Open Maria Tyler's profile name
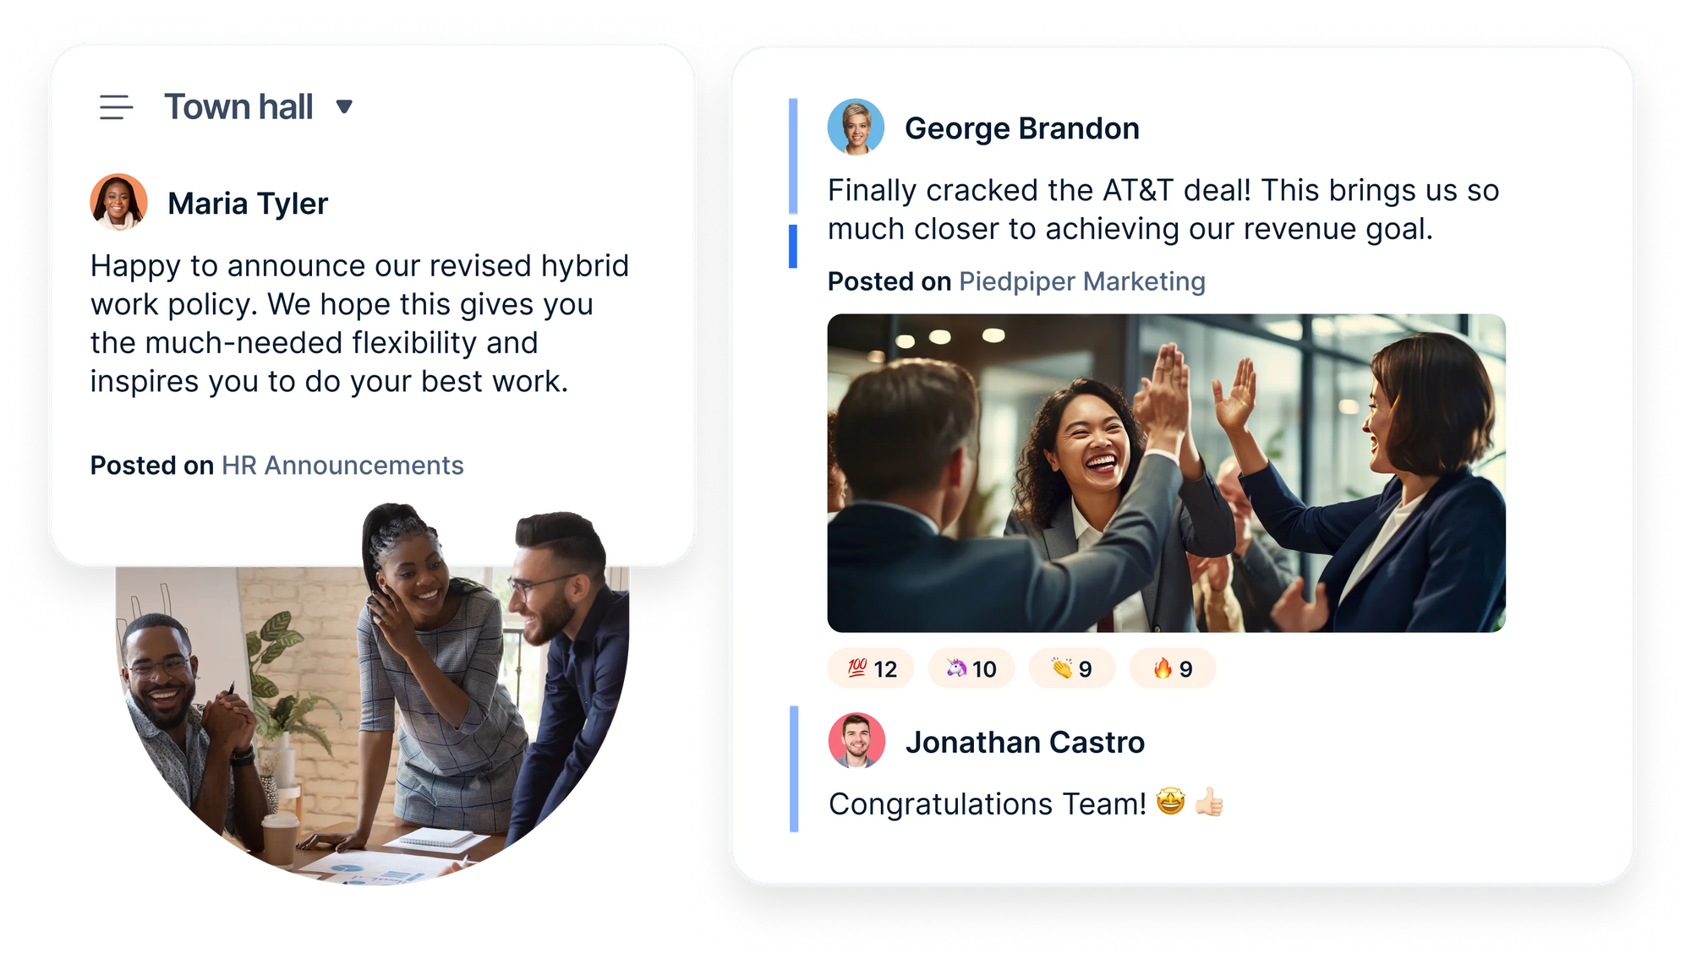 pyautogui.click(x=248, y=204)
